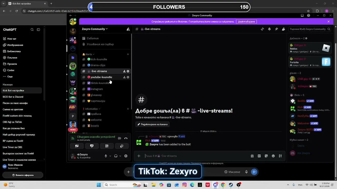Screen dimensions: 337x189
Task: Search in Zexyro Community search box
Action: click(309, 29)
